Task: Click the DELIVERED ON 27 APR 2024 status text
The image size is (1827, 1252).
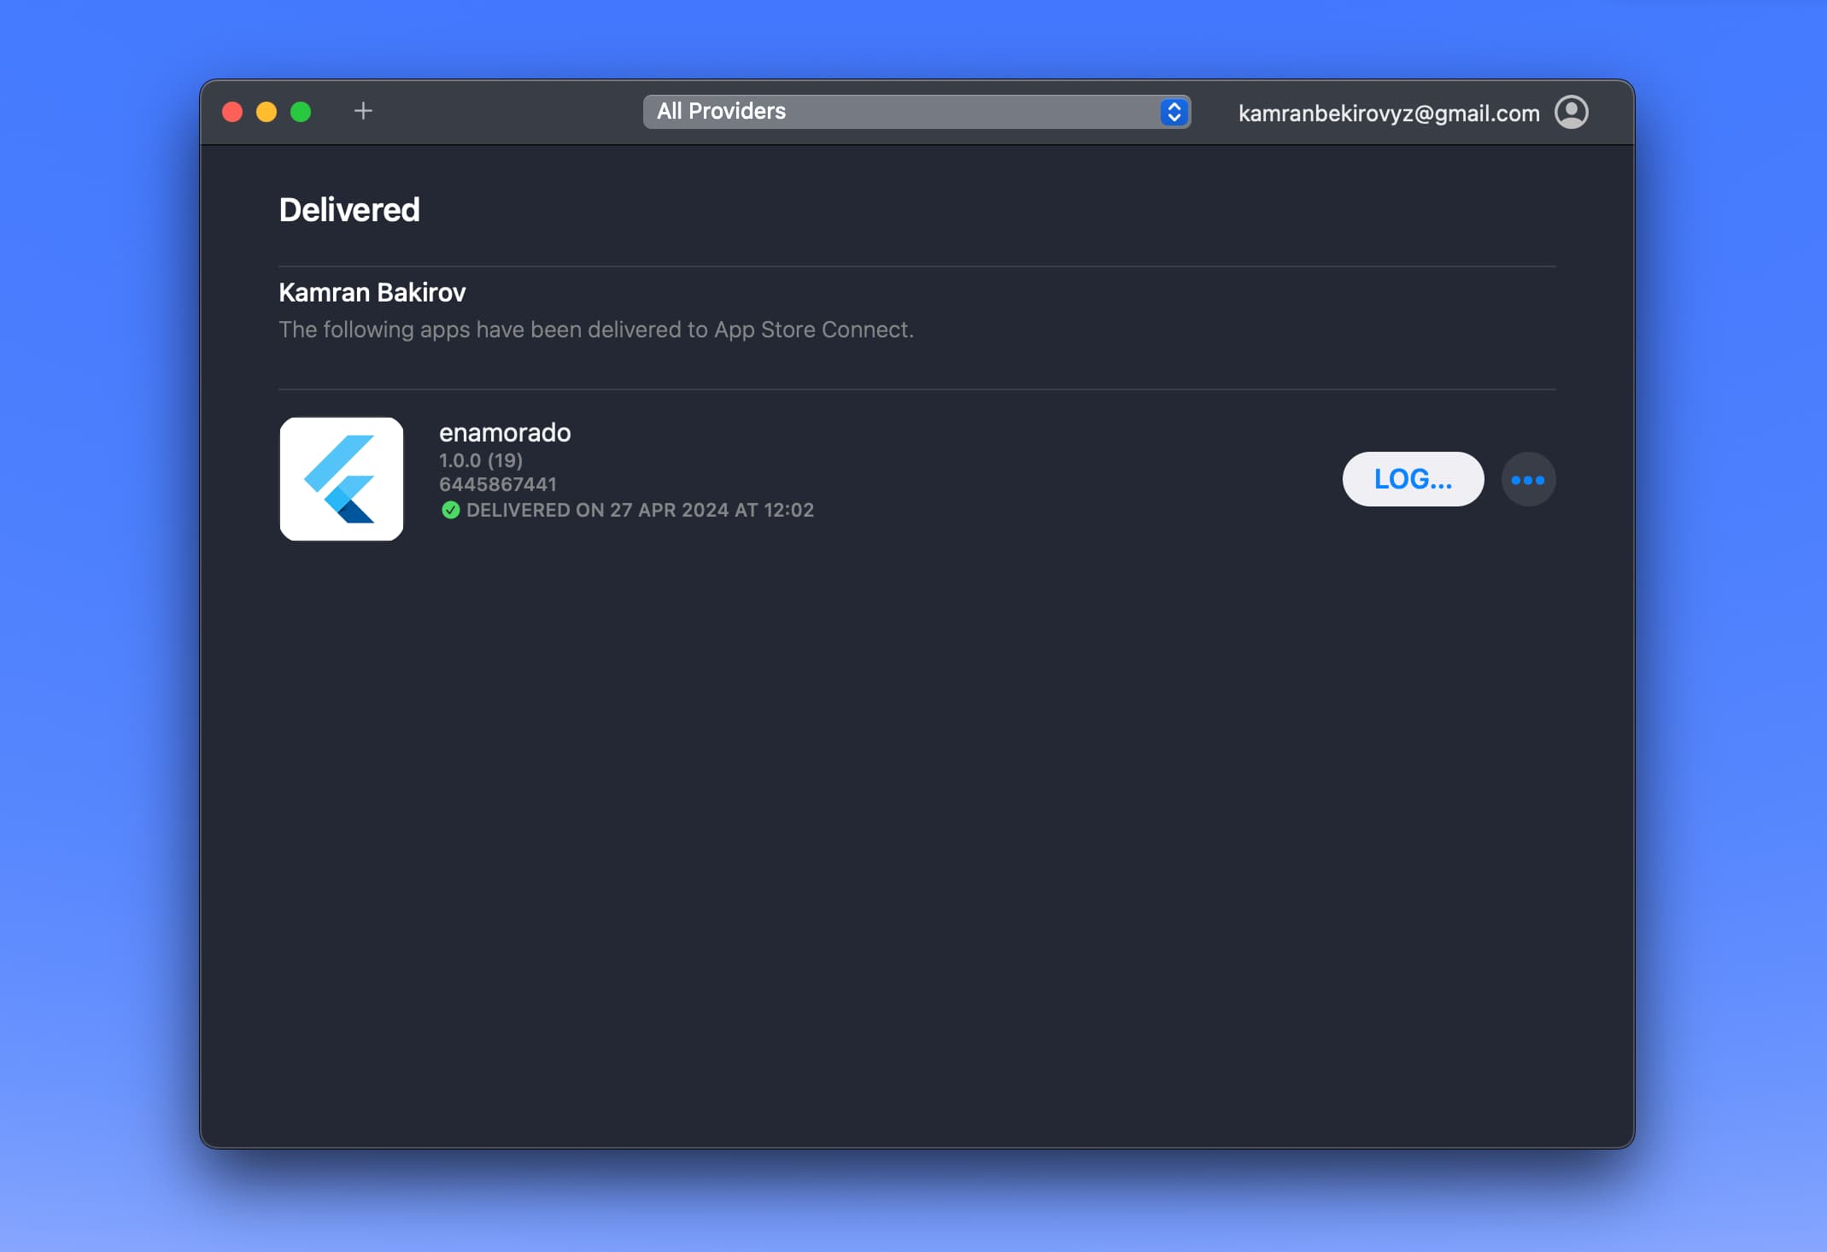Action: click(640, 510)
